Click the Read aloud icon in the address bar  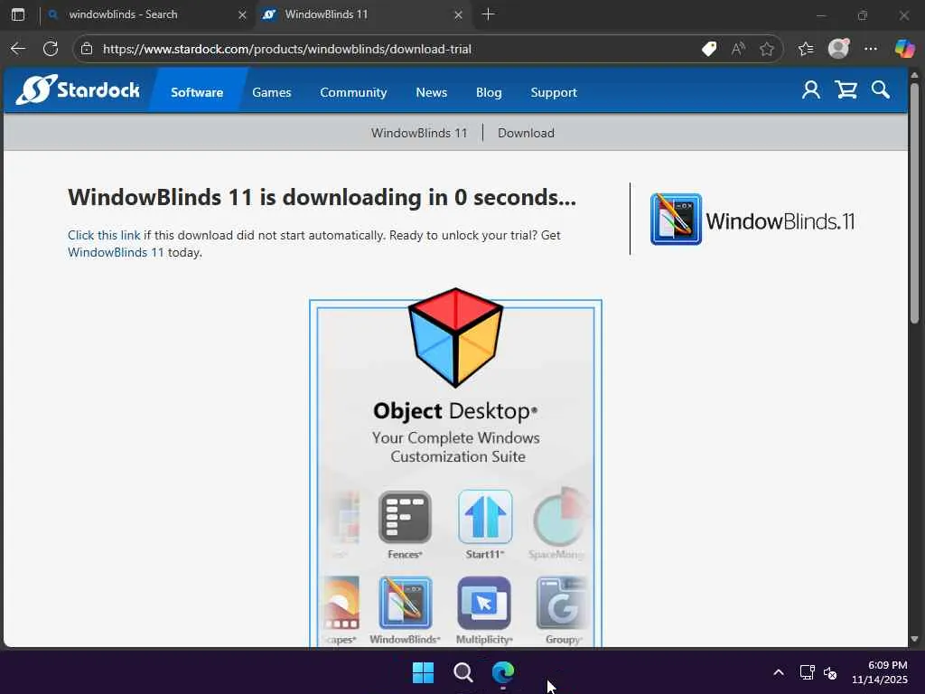tap(738, 49)
